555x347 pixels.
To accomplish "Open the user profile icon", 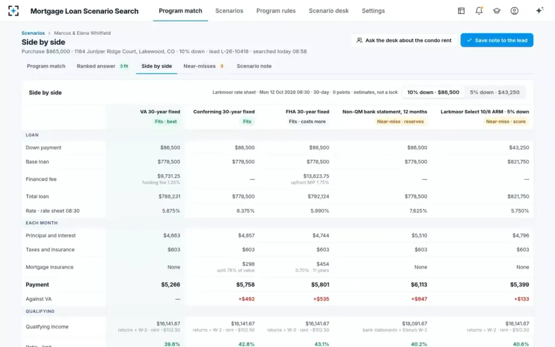I will pyautogui.click(x=514, y=11).
